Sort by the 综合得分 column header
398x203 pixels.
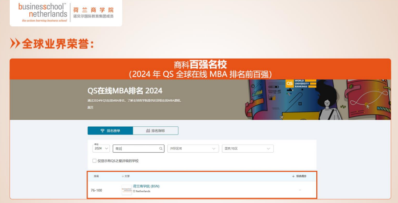[x=300, y=176]
